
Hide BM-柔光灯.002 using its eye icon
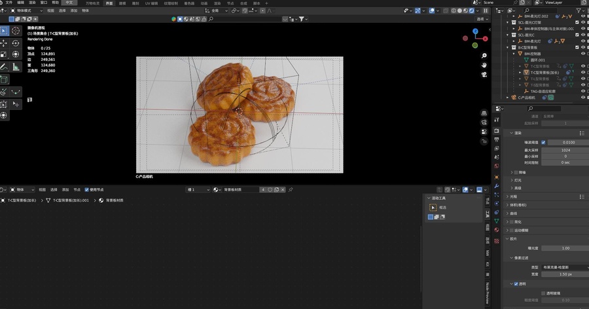[x=583, y=16]
